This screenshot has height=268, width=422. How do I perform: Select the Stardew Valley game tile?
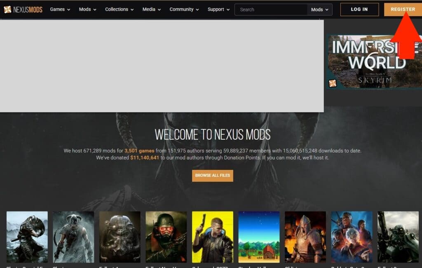tap(259, 237)
